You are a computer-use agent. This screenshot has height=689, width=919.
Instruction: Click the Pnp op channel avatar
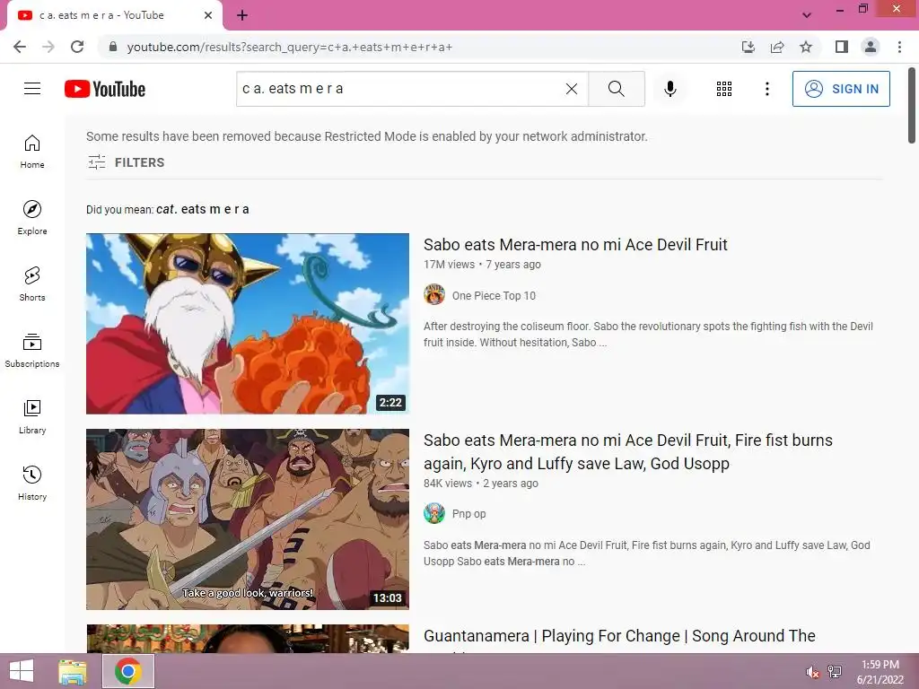(434, 513)
